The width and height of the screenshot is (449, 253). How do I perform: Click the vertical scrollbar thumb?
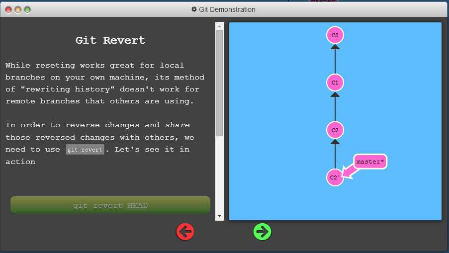pyautogui.click(x=219, y=84)
